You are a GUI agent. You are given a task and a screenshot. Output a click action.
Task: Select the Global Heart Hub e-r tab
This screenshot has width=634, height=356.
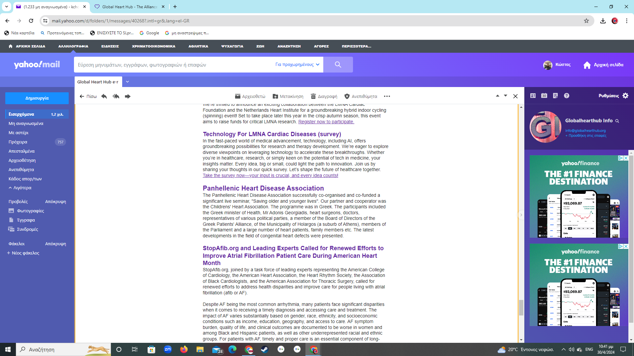[x=98, y=82]
